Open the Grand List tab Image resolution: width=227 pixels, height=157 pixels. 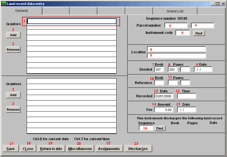tap(175, 11)
